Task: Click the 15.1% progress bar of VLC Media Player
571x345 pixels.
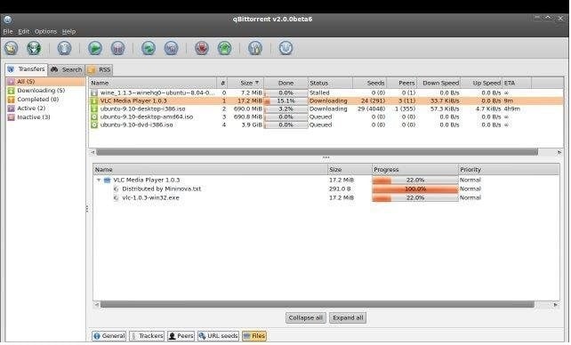Action: tap(285, 100)
